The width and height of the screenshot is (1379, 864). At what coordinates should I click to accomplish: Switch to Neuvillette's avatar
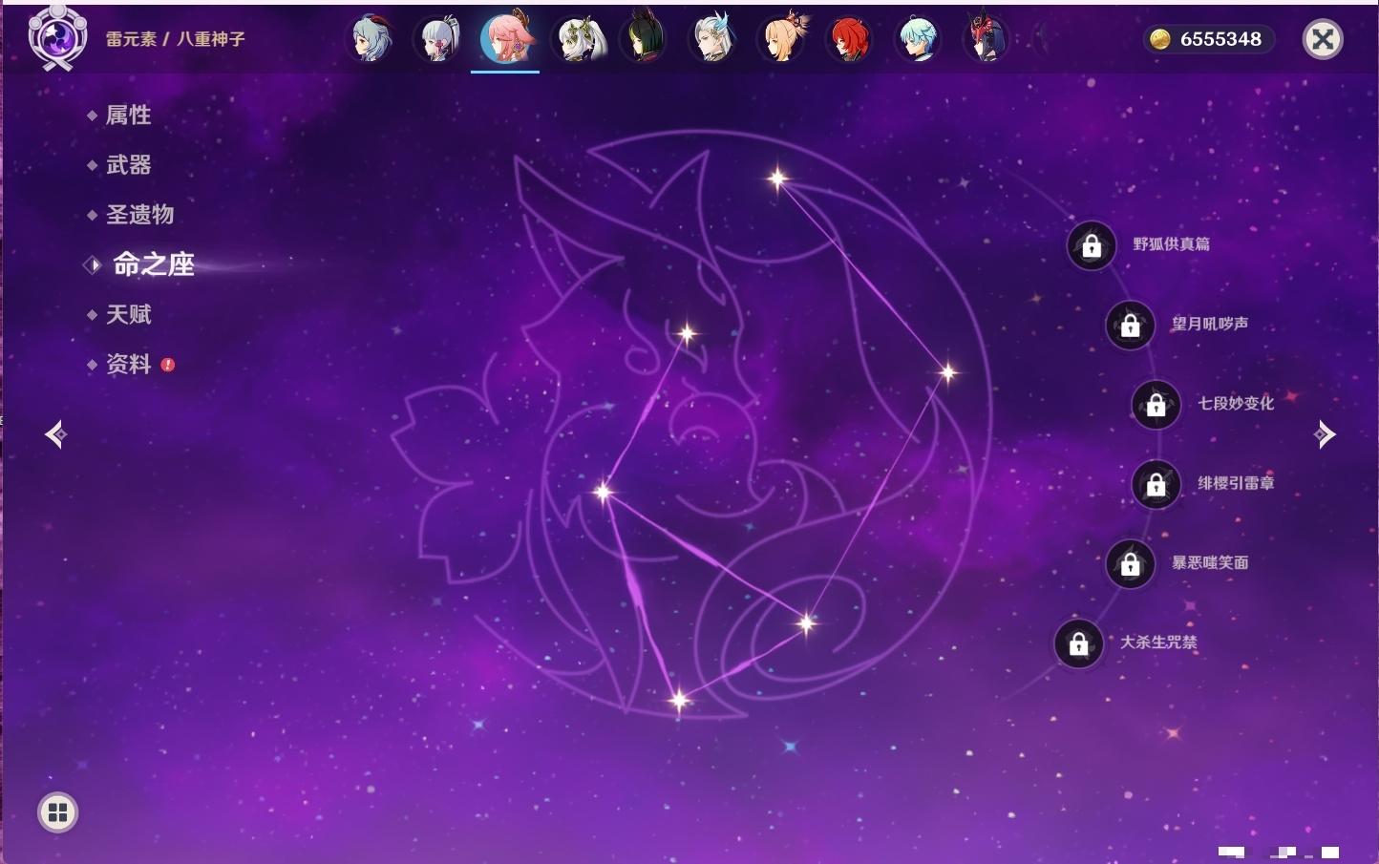(x=712, y=39)
